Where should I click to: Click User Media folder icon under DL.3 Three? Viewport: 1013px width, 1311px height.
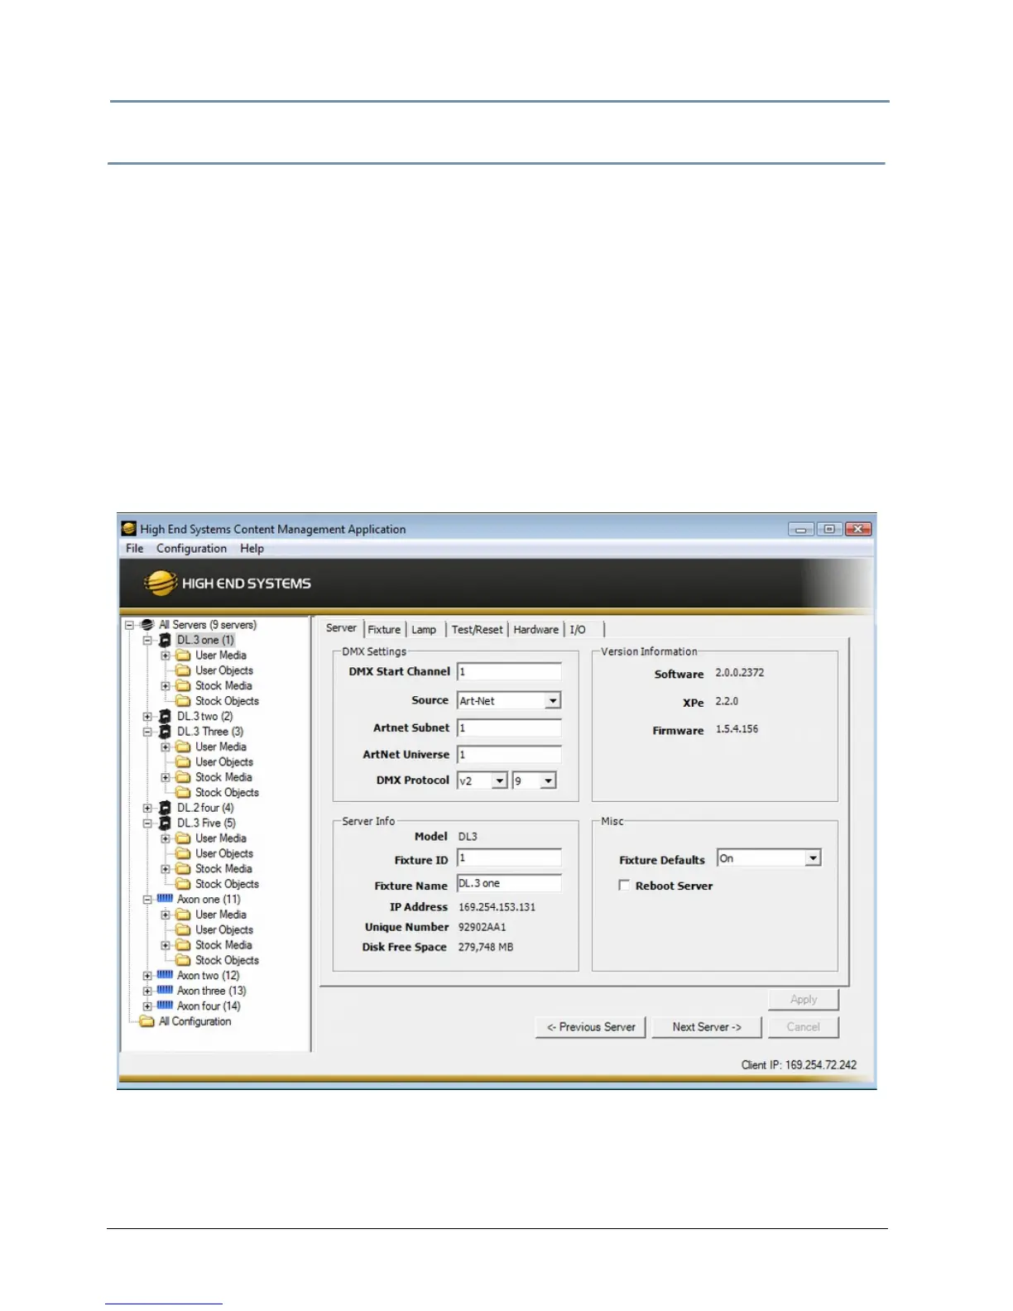[183, 747]
